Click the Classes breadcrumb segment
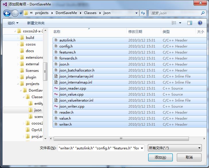 (90, 13)
